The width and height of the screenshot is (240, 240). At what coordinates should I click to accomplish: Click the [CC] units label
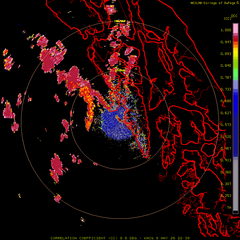(x=227, y=18)
